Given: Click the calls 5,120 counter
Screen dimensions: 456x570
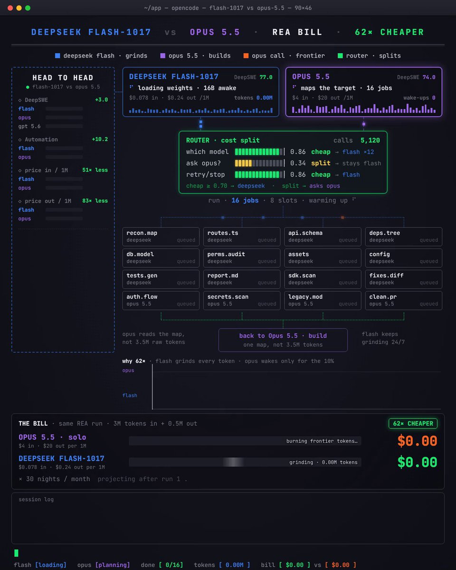Looking at the screenshot, I should (357, 140).
